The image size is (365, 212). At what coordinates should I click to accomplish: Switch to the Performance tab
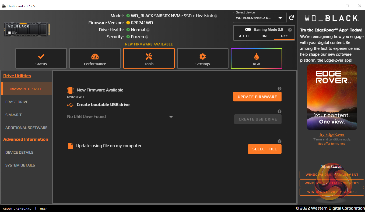point(95,58)
